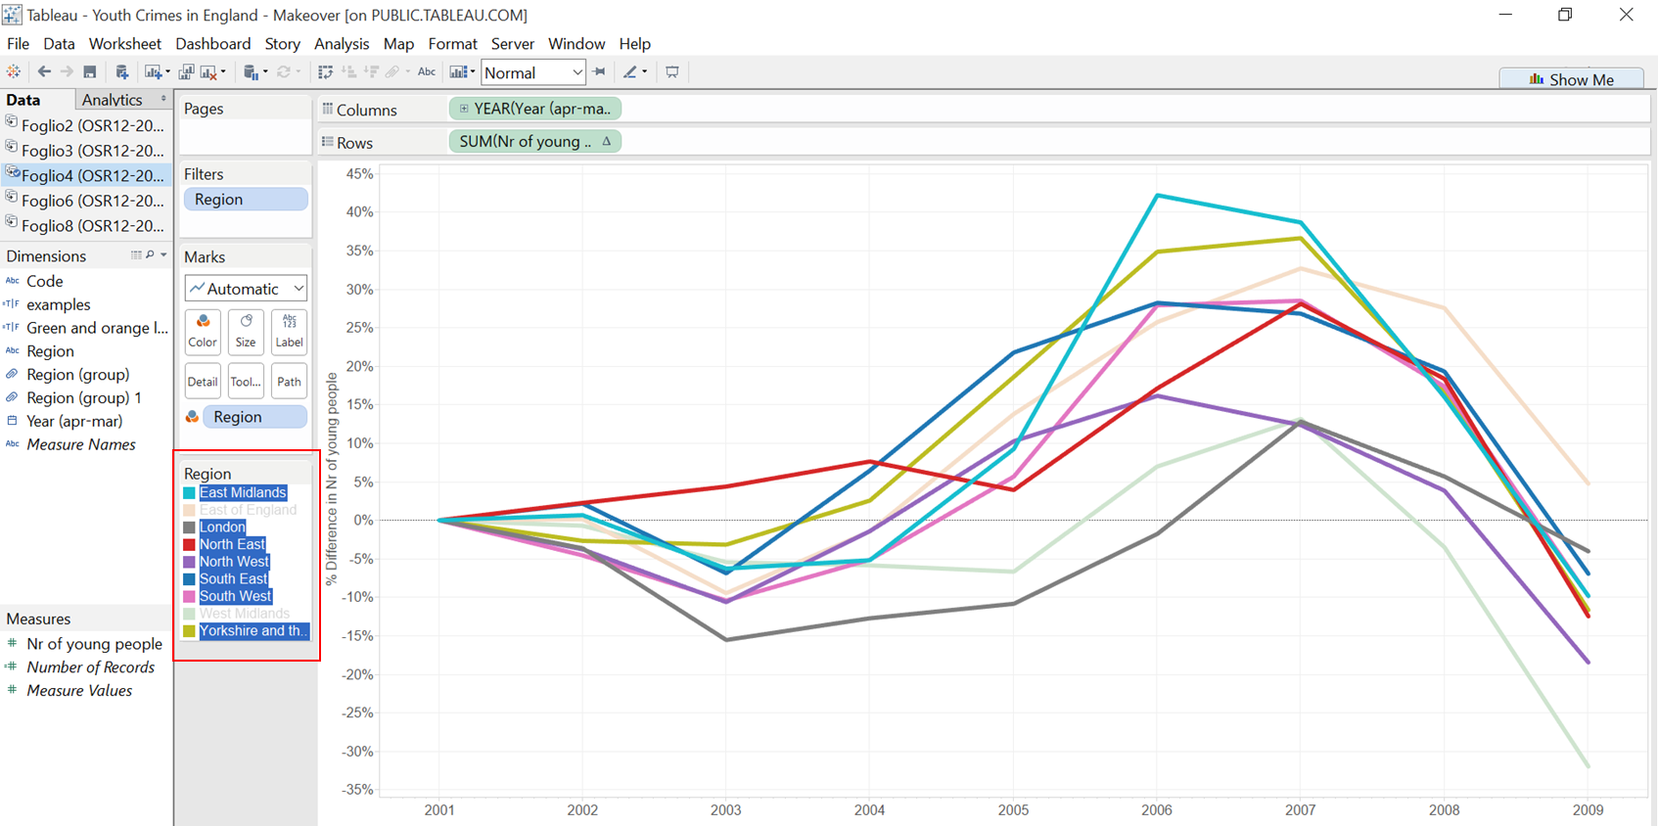1658x826 pixels.
Task: Click Yorkshire legend entry label
Action: [x=254, y=631]
